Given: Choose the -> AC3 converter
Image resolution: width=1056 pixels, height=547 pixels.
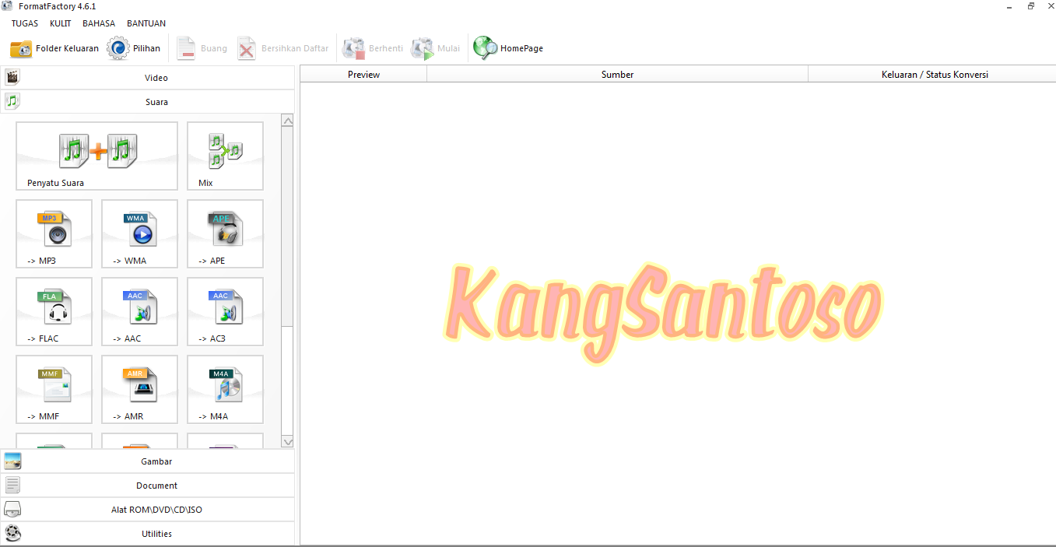Looking at the screenshot, I should point(225,311).
